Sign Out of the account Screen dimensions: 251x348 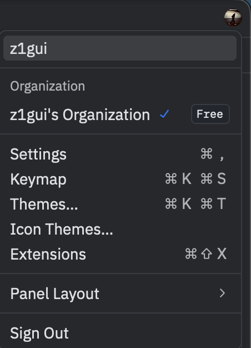click(120, 333)
